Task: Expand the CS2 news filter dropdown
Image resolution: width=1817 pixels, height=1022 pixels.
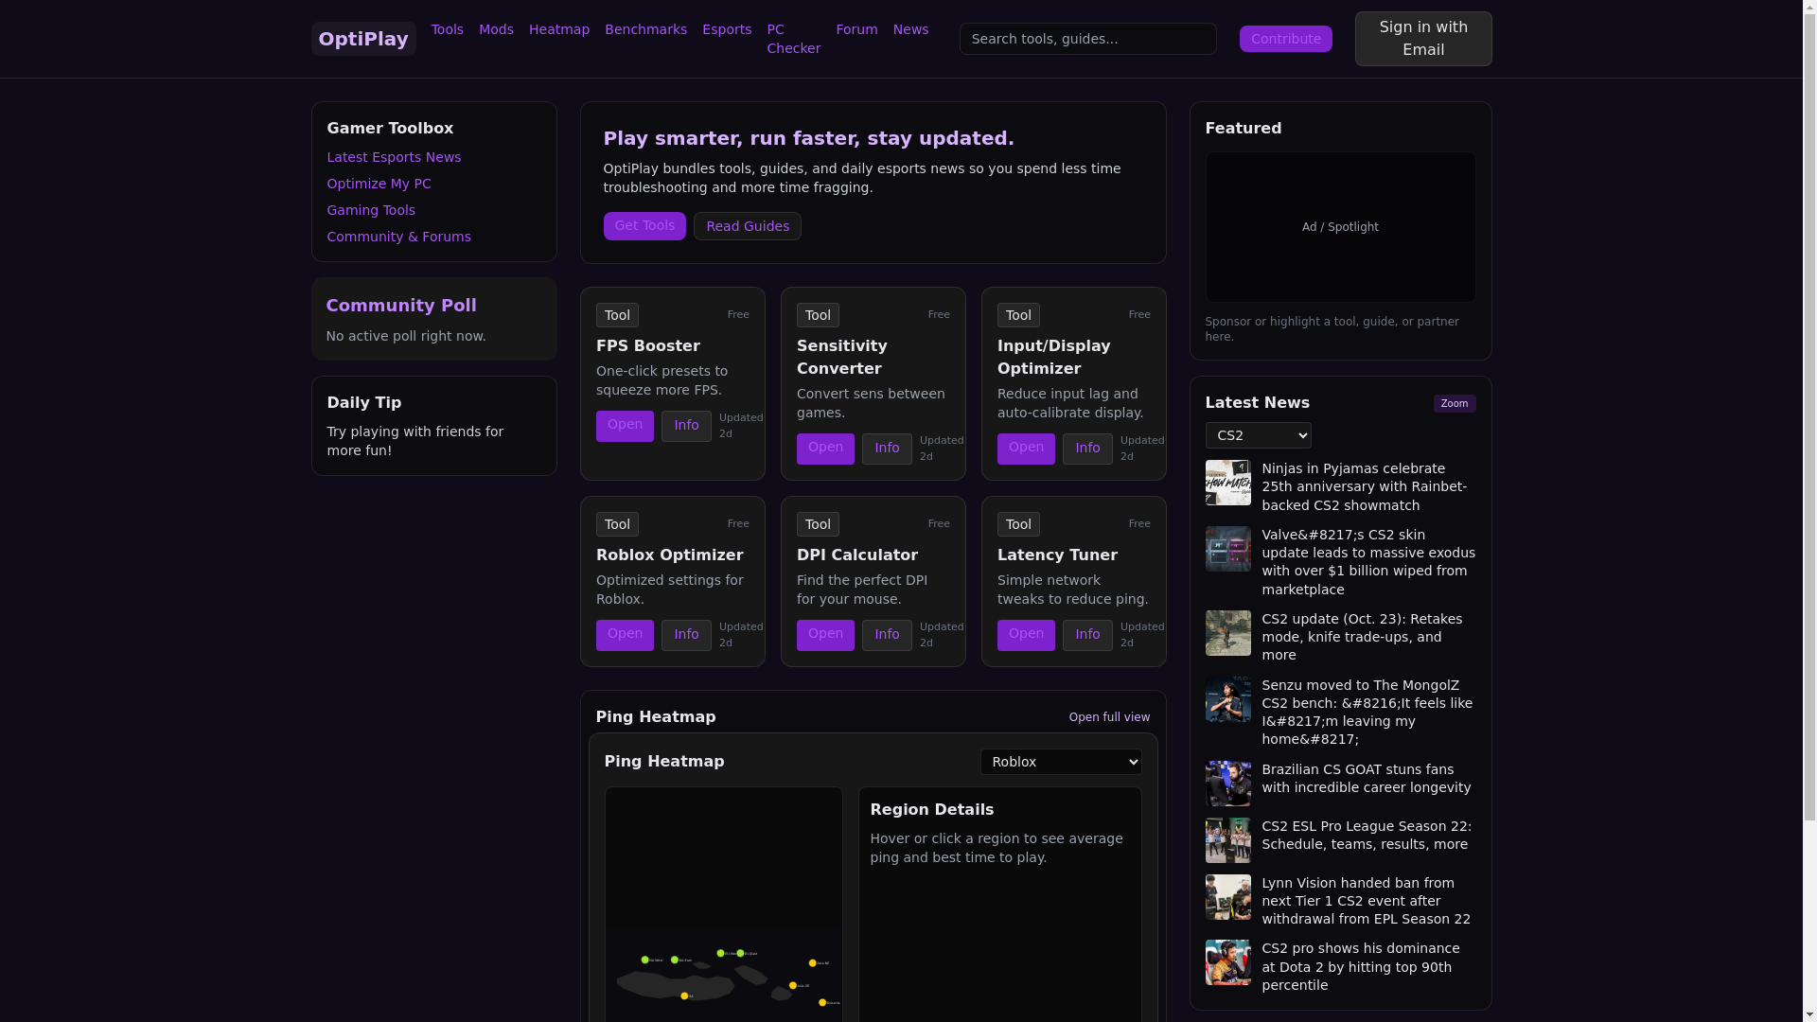Action: 1258,435
